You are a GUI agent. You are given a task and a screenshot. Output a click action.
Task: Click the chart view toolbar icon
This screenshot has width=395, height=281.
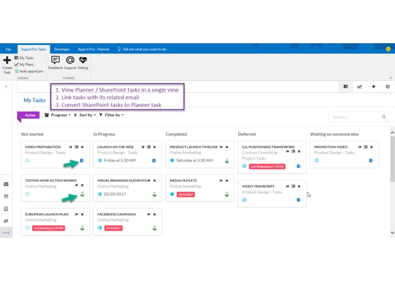(x=360, y=86)
